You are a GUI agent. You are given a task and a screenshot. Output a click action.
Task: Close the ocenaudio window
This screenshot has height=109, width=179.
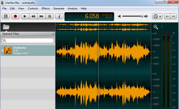(x=173, y=2)
